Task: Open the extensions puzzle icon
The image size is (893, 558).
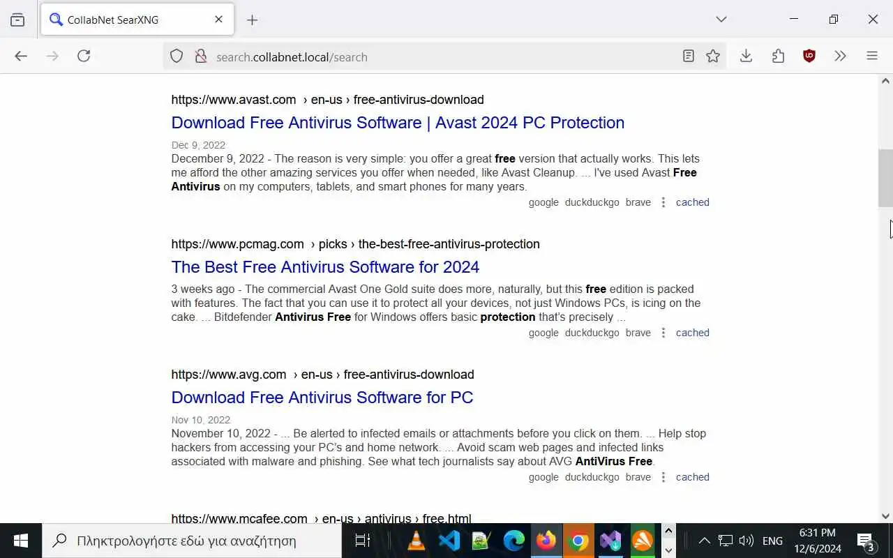Action: [x=779, y=56]
